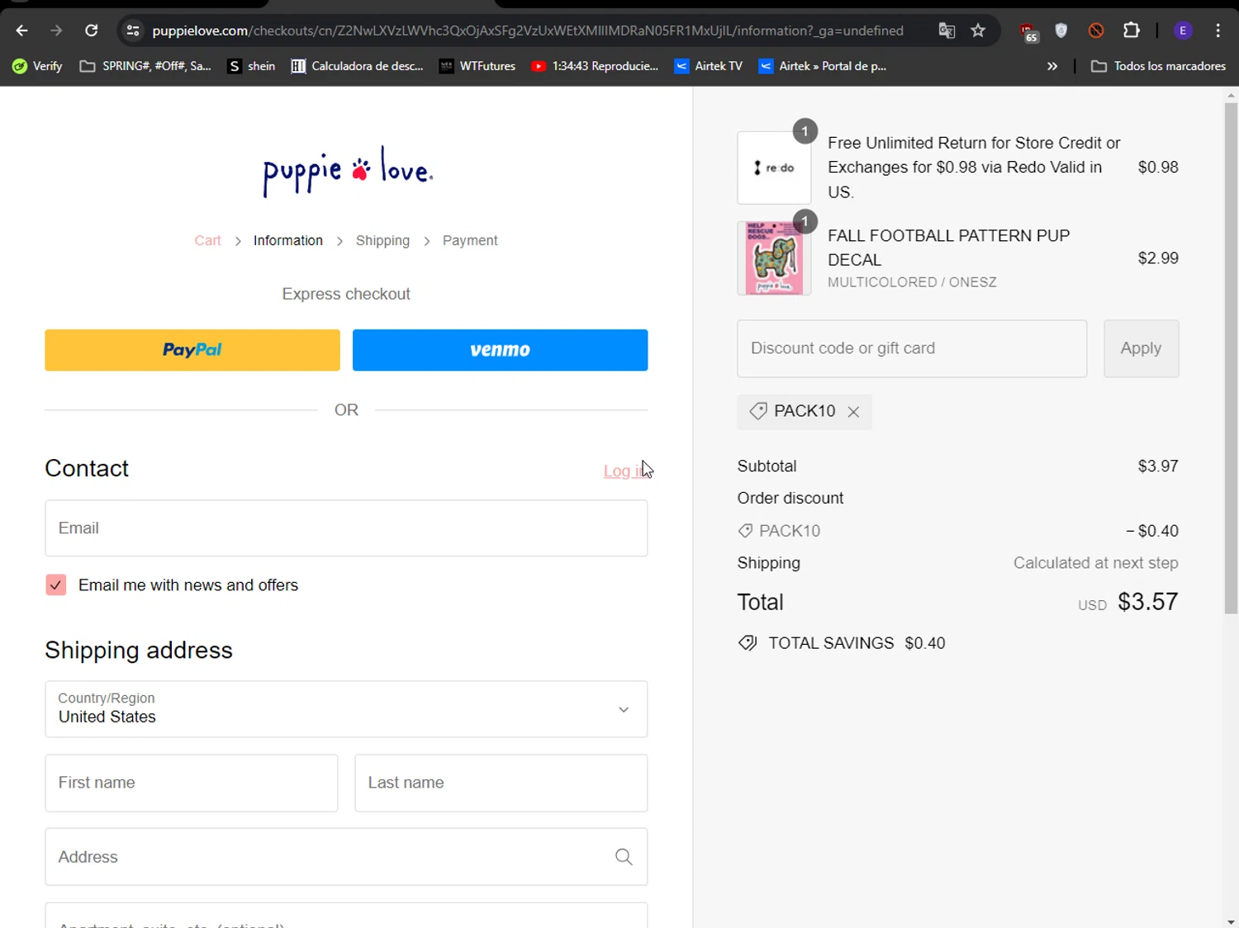1239x928 pixels.
Task: Open the Airtek » Portal de p... bookmark
Action: pyautogui.click(x=823, y=66)
